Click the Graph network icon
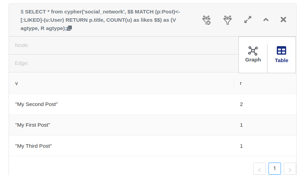The image size is (301, 175). [x=253, y=51]
